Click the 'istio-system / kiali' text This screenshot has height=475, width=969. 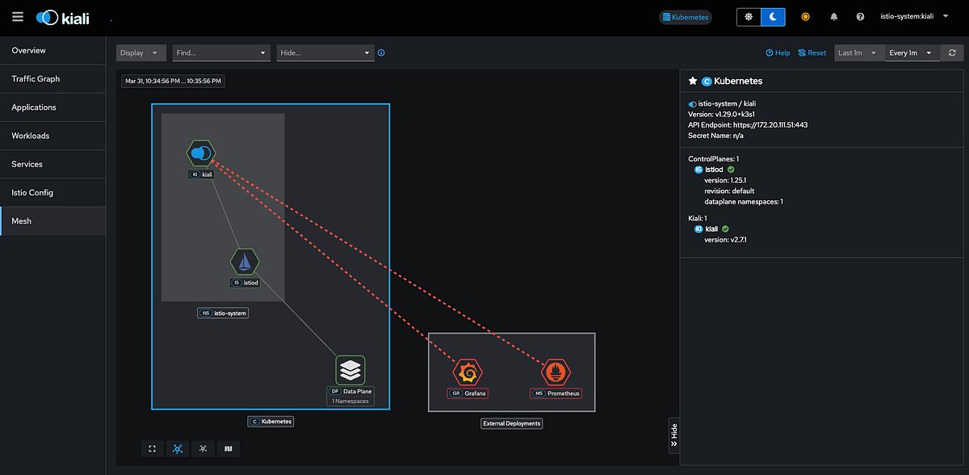coord(727,103)
